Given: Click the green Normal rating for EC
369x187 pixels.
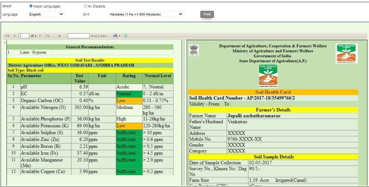Looking at the screenshot, I should click(129, 94).
